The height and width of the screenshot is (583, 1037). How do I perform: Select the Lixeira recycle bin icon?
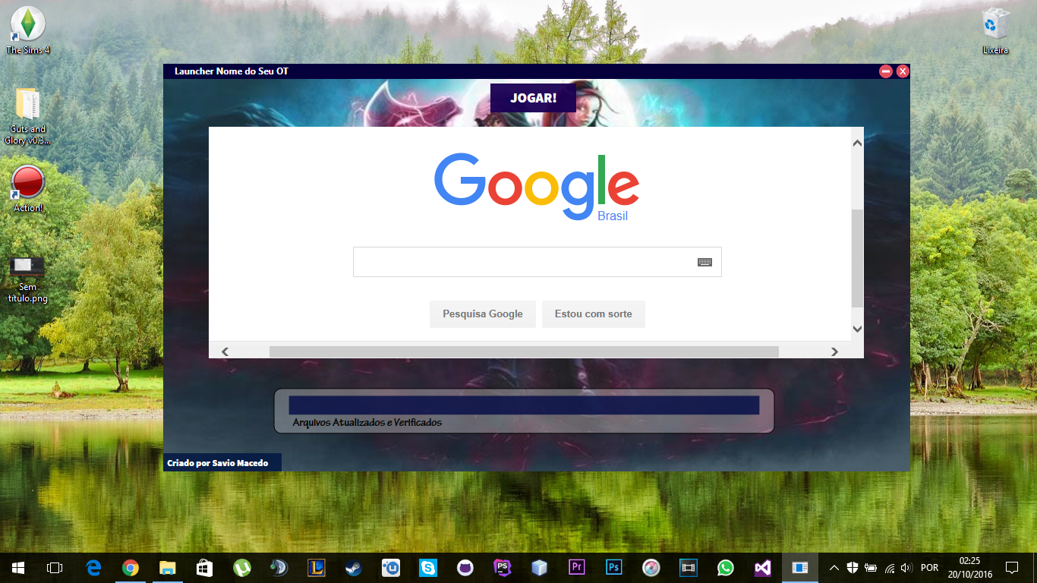pos(995,30)
